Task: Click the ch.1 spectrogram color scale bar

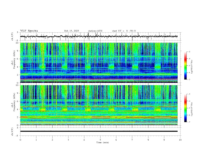Action: [x=186, y=66]
